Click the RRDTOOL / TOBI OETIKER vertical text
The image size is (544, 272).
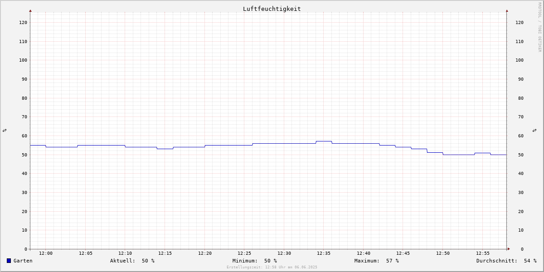coord(539,27)
